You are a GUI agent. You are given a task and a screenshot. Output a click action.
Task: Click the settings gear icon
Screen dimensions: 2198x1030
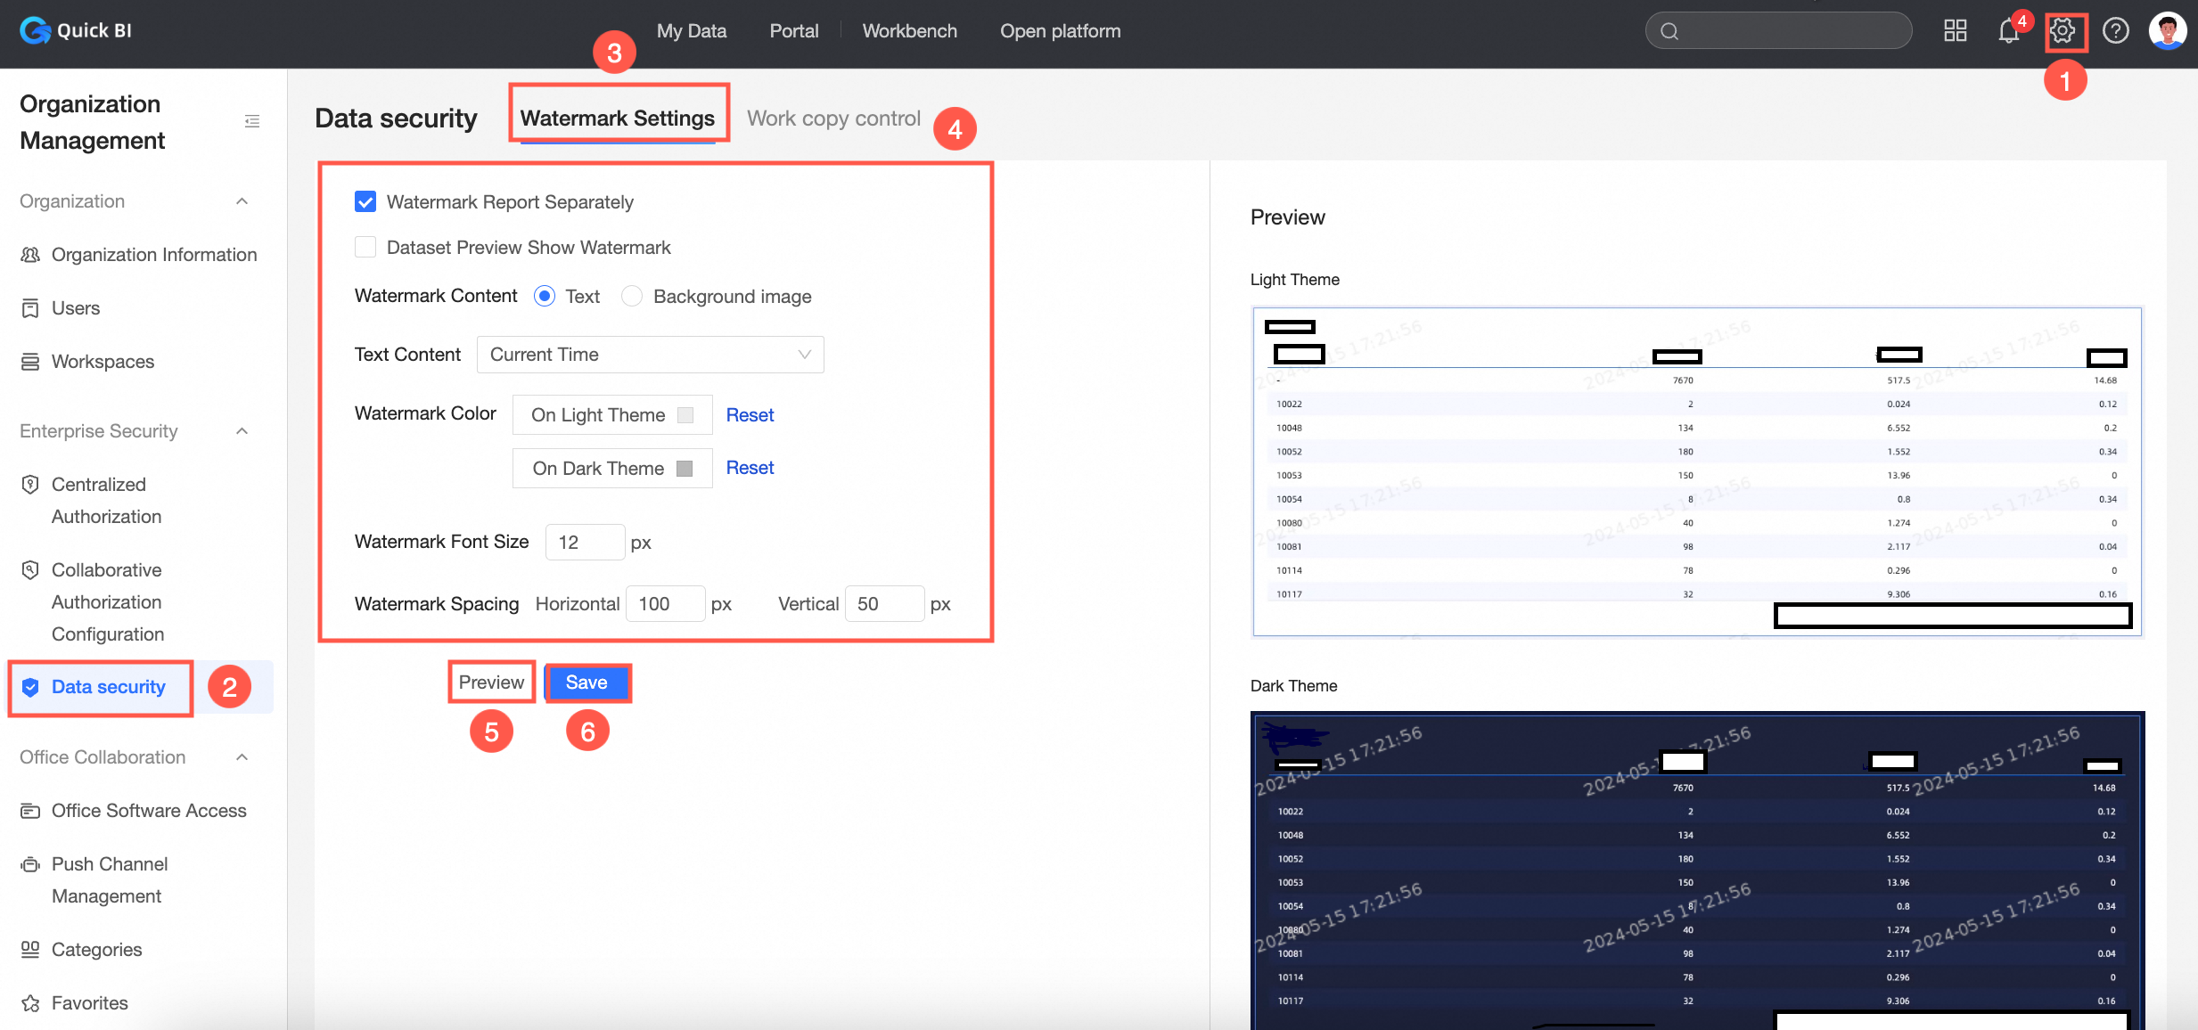(x=2063, y=31)
